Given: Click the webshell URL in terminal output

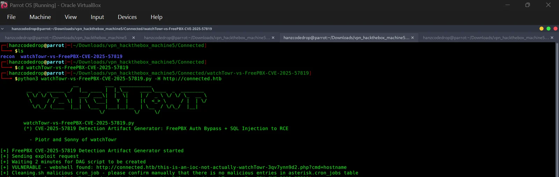Looking at the screenshot, I should pyautogui.click(x=222, y=167).
